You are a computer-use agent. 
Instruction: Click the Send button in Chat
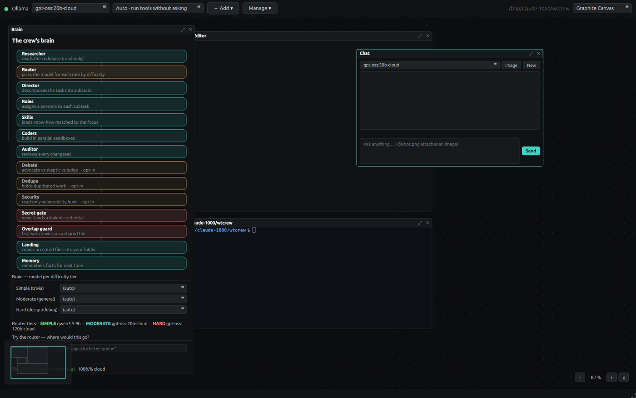pyautogui.click(x=531, y=151)
